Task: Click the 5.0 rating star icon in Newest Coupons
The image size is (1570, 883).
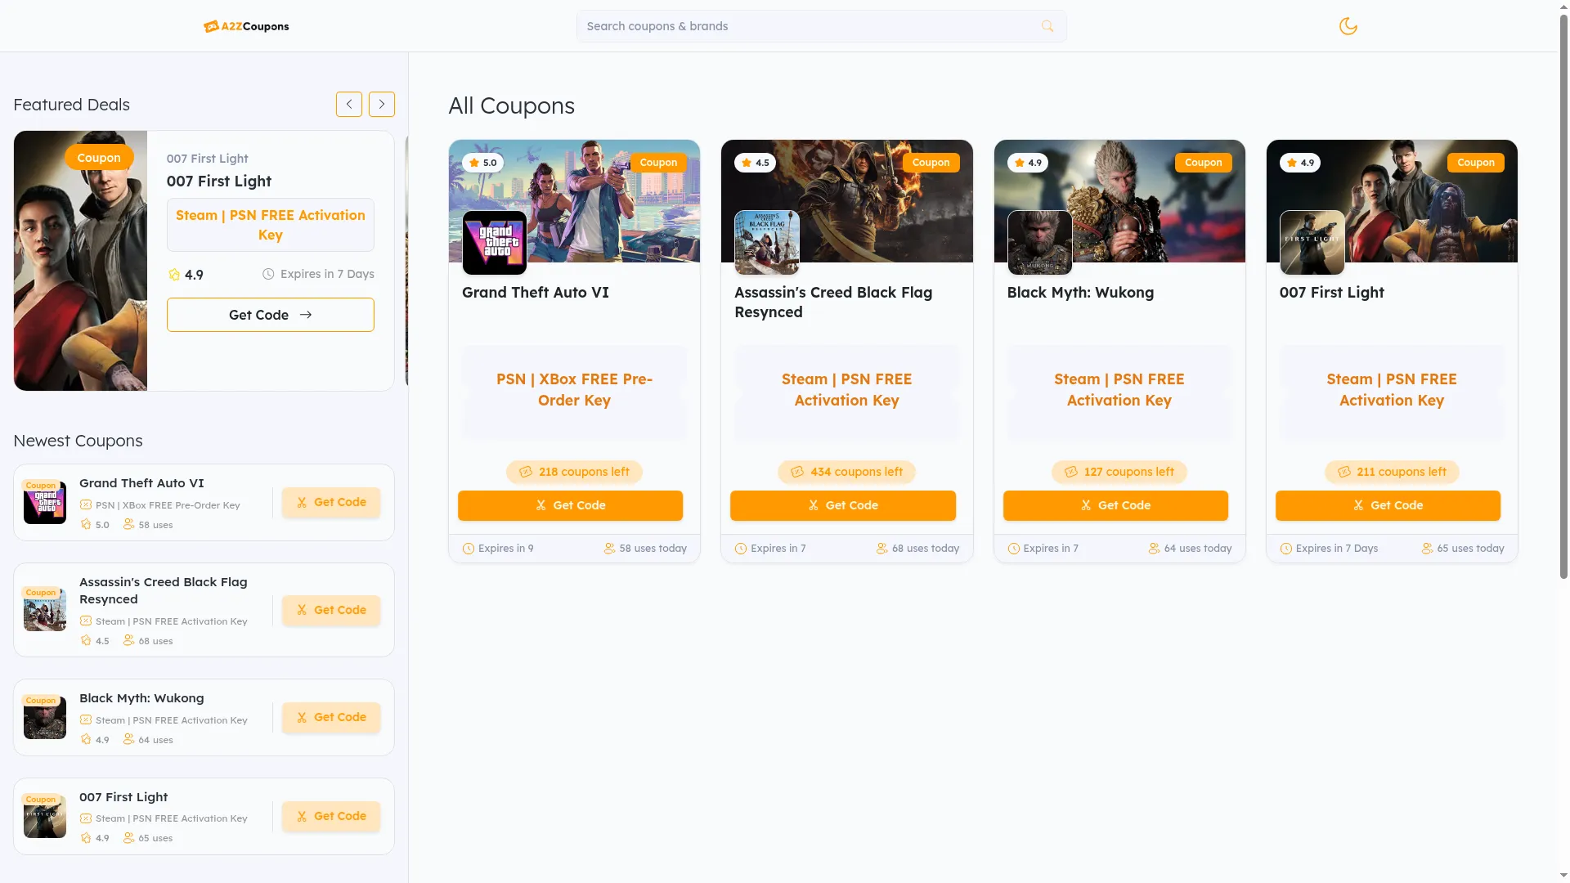Action: click(86, 524)
